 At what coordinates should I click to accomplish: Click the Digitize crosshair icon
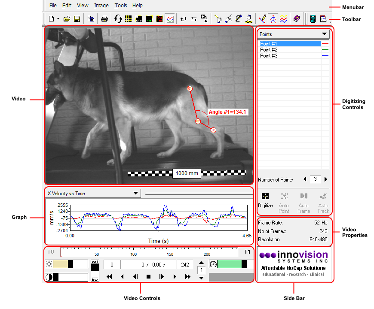pyautogui.click(x=265, y=196)
